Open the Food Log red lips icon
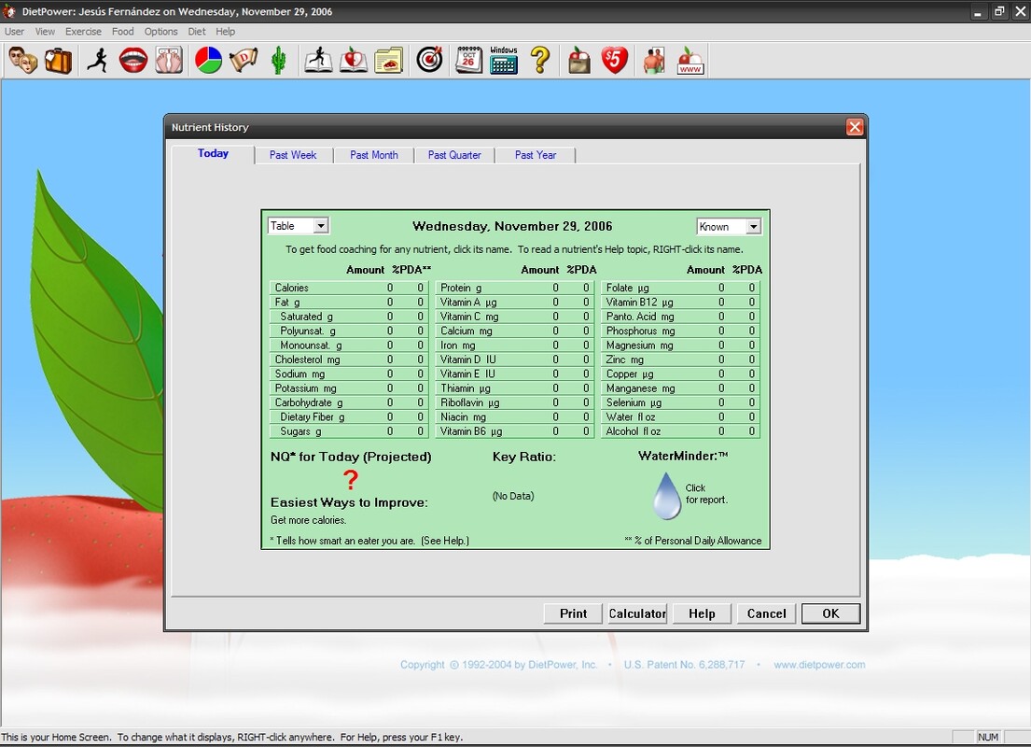 (133, 60)
